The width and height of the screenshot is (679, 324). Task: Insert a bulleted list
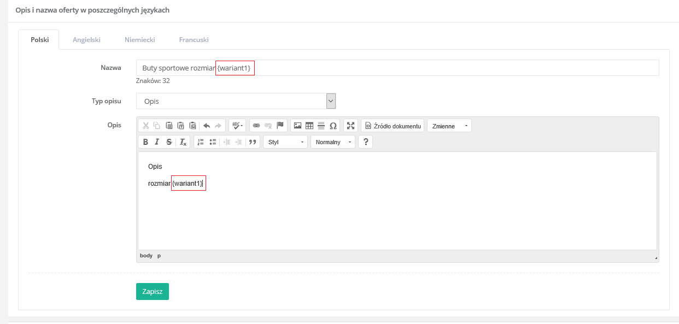click(213, 142)
